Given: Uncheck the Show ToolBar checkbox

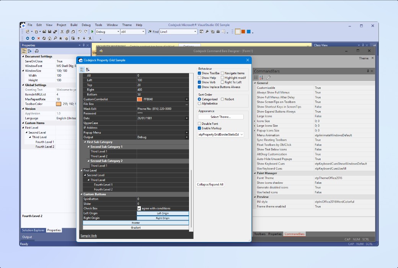Looking at the screenshot, I should [199, 73].
